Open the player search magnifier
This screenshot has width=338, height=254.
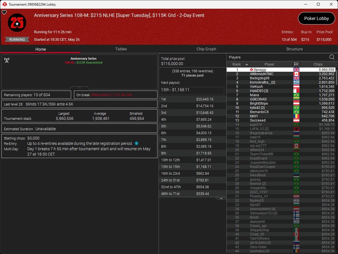tap(332, 57)
